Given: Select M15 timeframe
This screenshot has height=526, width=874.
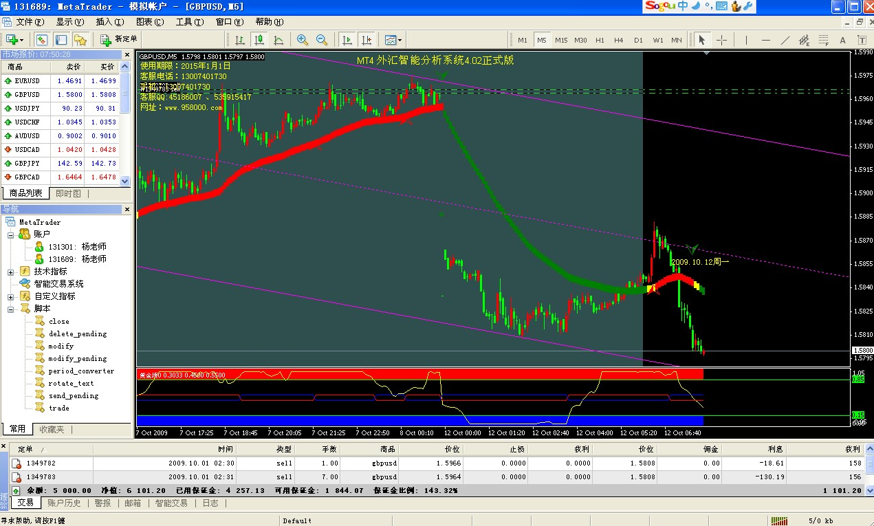Looking at the screenshot, I should point(561,40).
